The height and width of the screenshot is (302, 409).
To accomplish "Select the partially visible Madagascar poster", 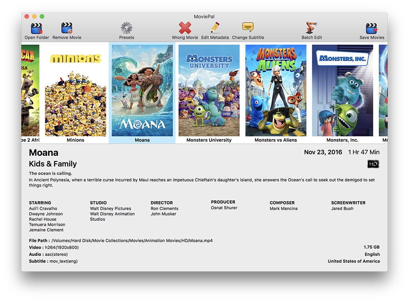I will [30, 90].
